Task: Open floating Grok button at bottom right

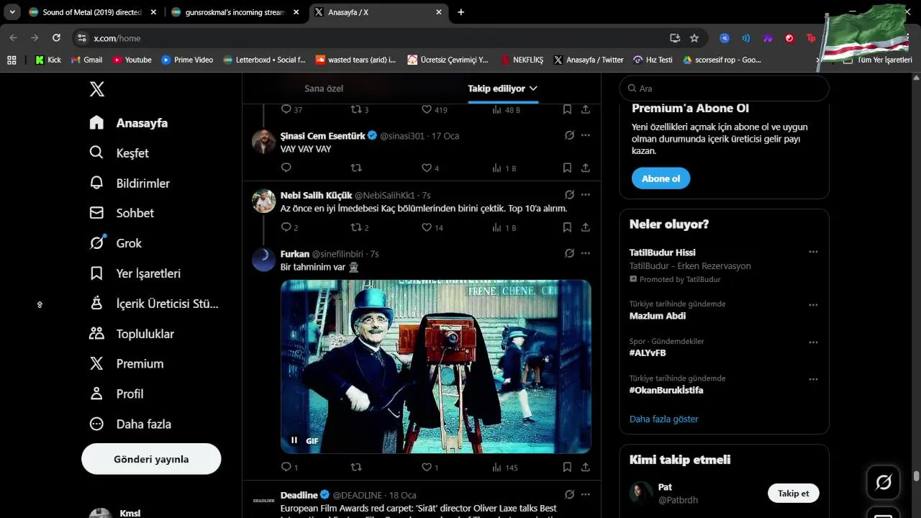Action: 884,482
